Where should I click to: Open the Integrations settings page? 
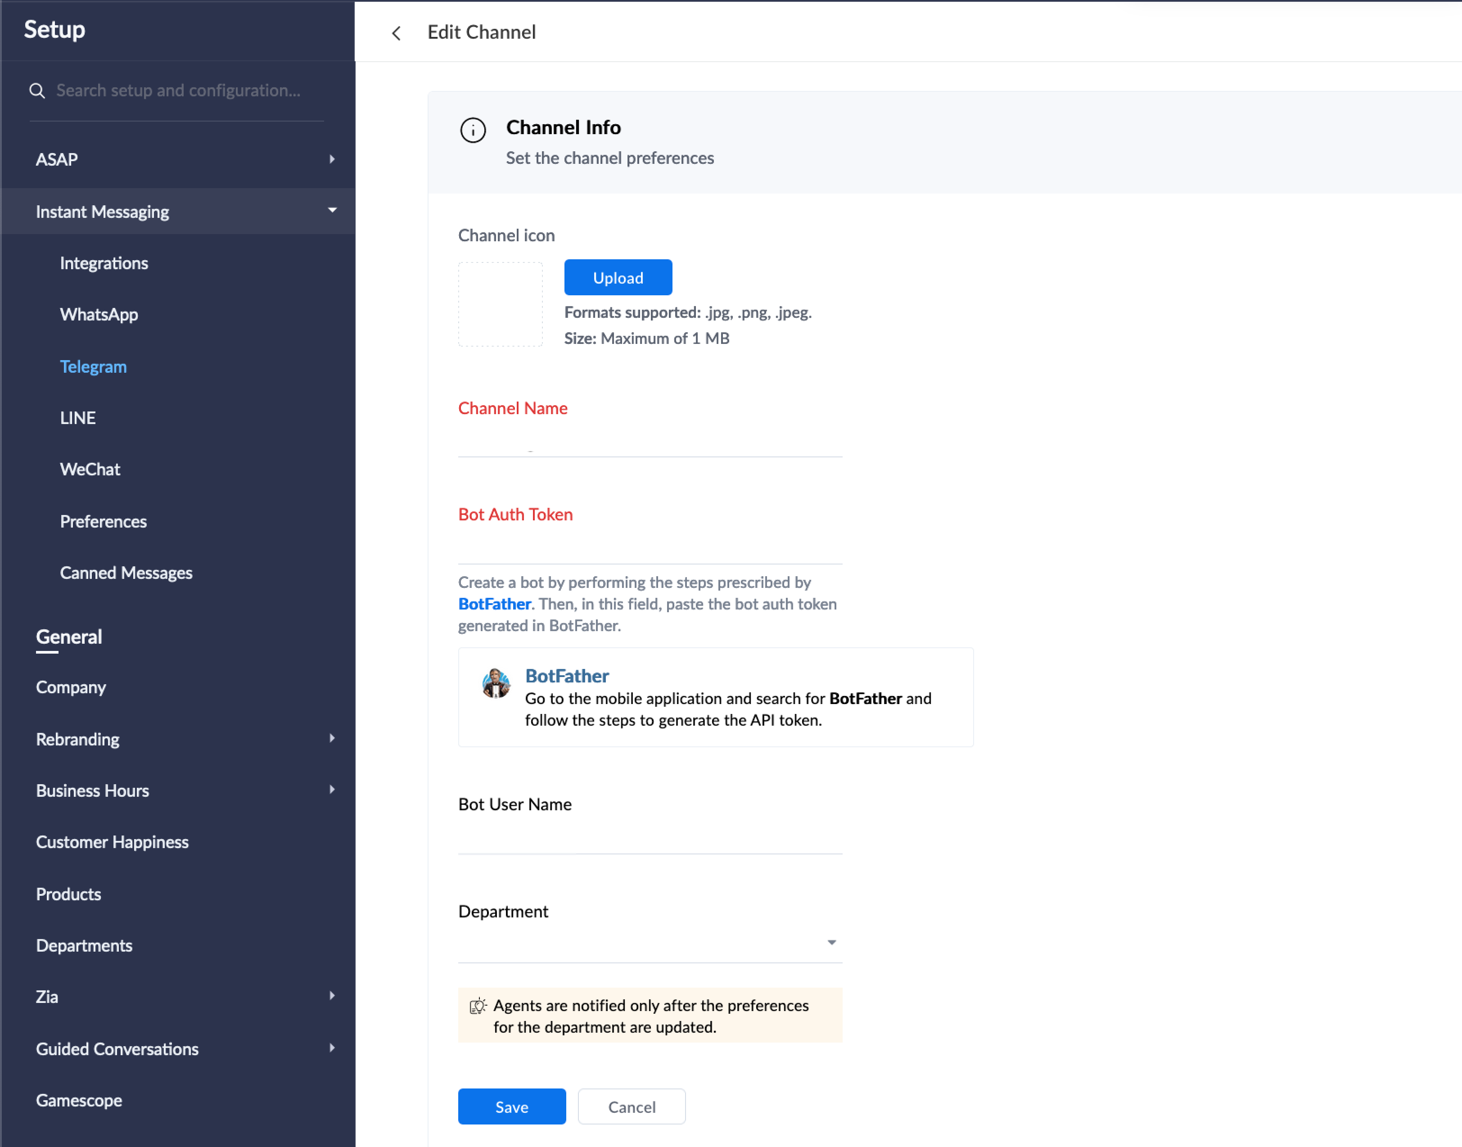tap(104, 263)
